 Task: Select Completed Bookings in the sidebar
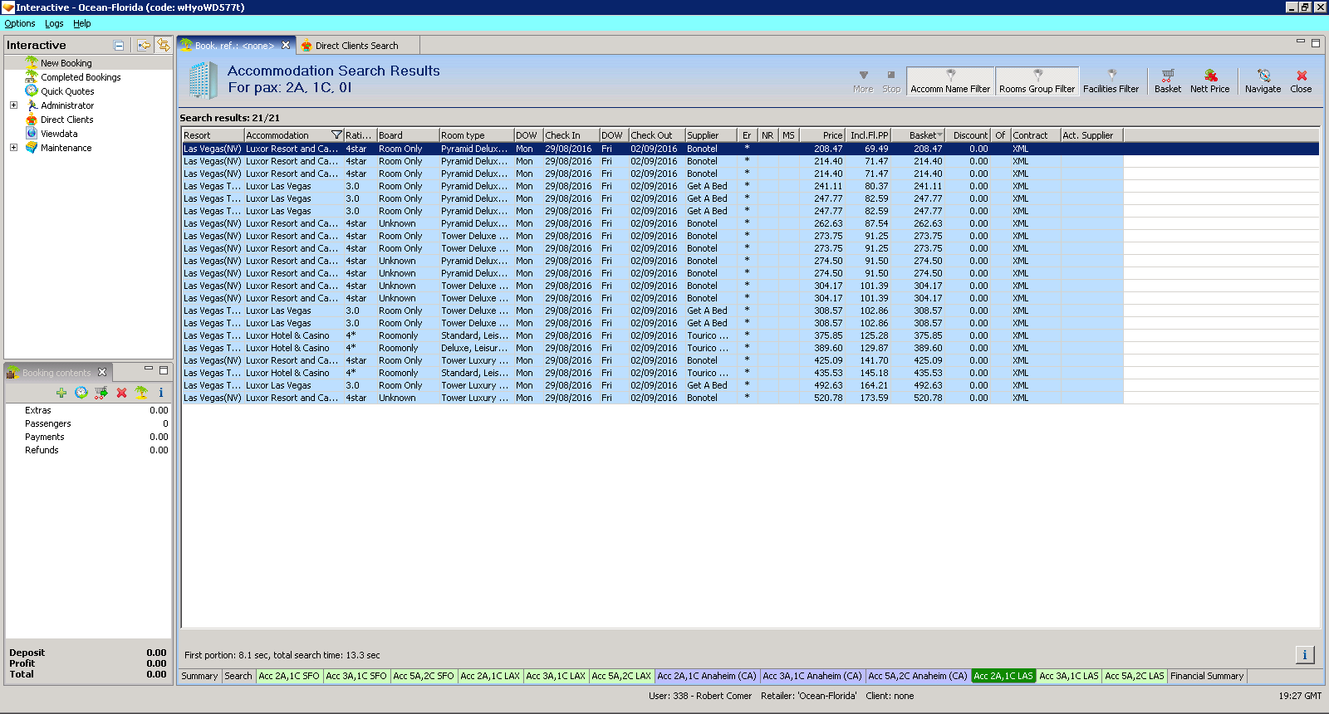click(81, 77)
